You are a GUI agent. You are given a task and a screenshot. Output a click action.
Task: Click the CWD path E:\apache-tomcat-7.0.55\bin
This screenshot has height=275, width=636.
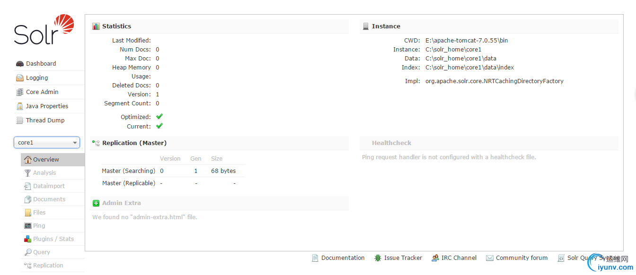coord(467,41)
